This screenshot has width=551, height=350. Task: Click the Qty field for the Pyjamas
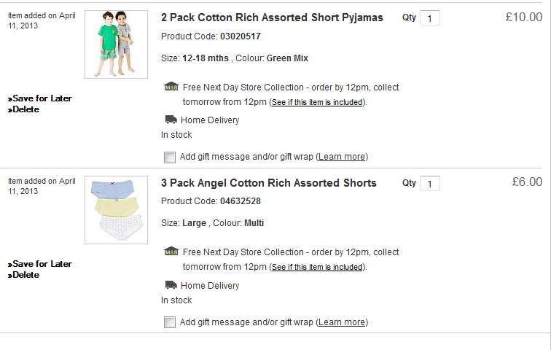pos(429,18)
